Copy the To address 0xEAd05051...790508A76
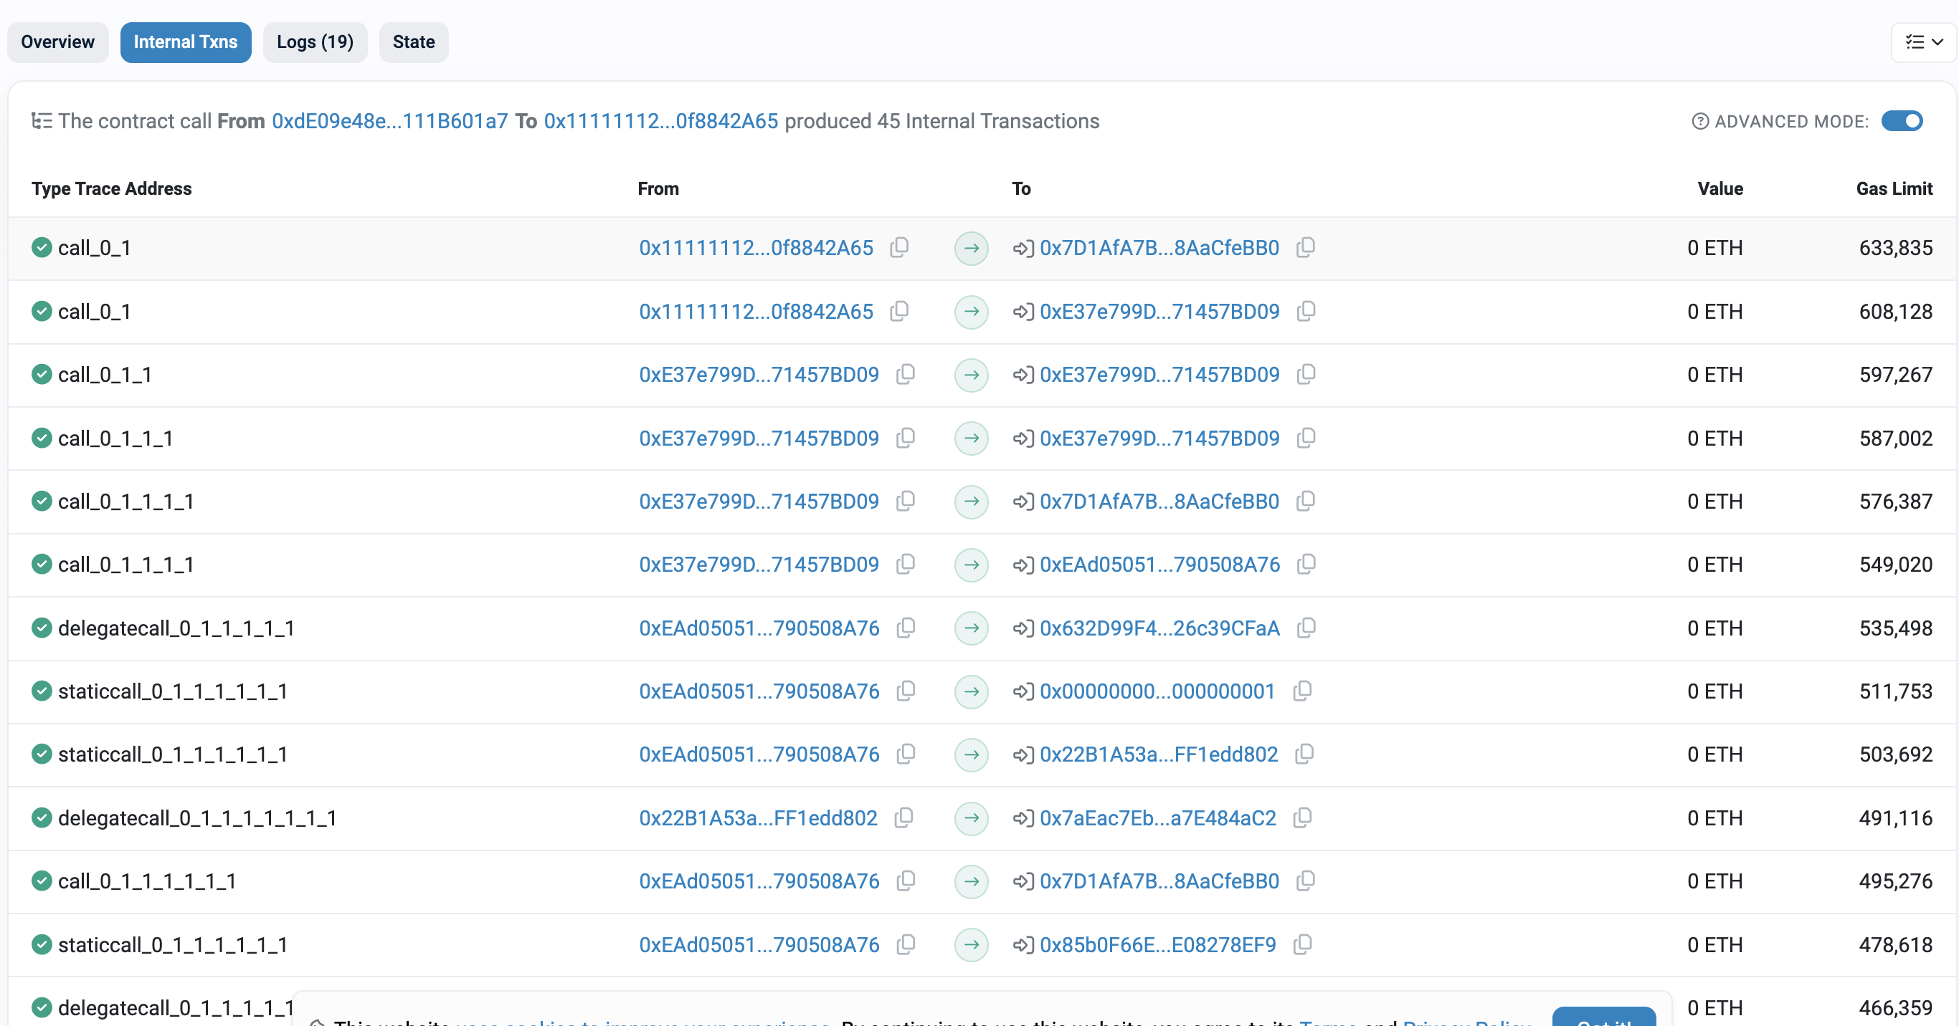 point(1306,565)
